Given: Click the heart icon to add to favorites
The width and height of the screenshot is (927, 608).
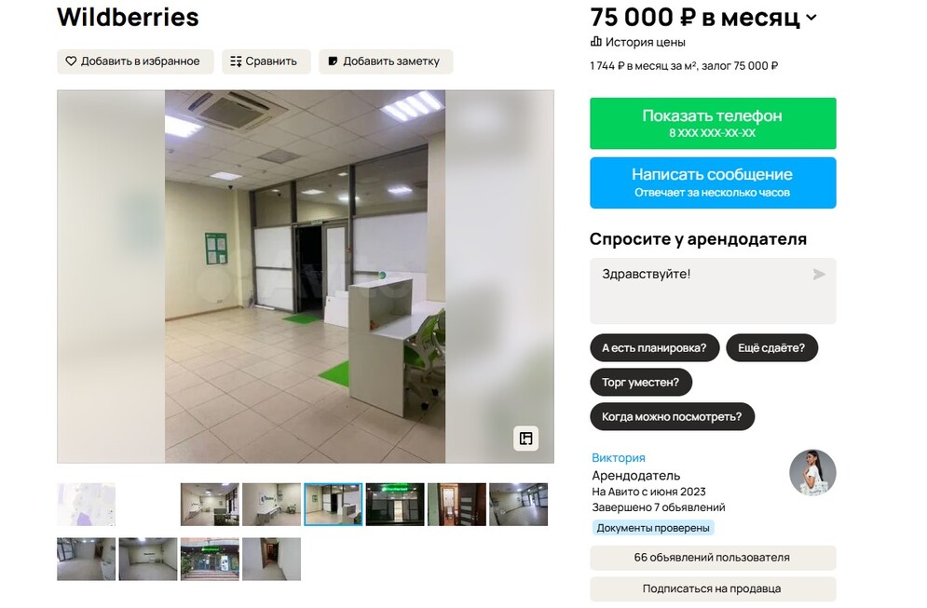Looking at the screenshot, I should click(71, 61).
